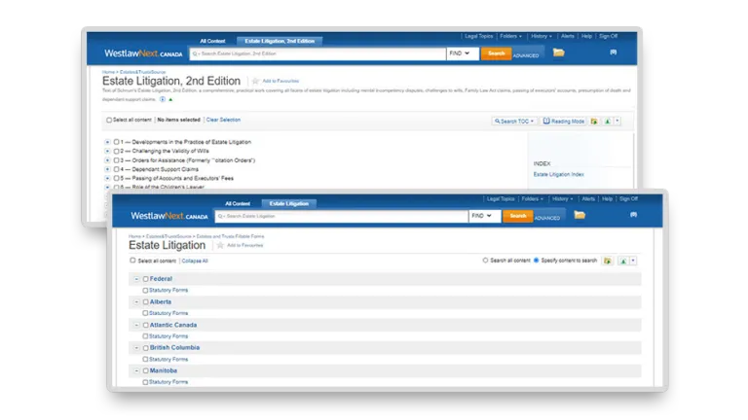The image size is (748, 420).
Task: Collapse the Manitoba section
Action: tap(136, 371)
